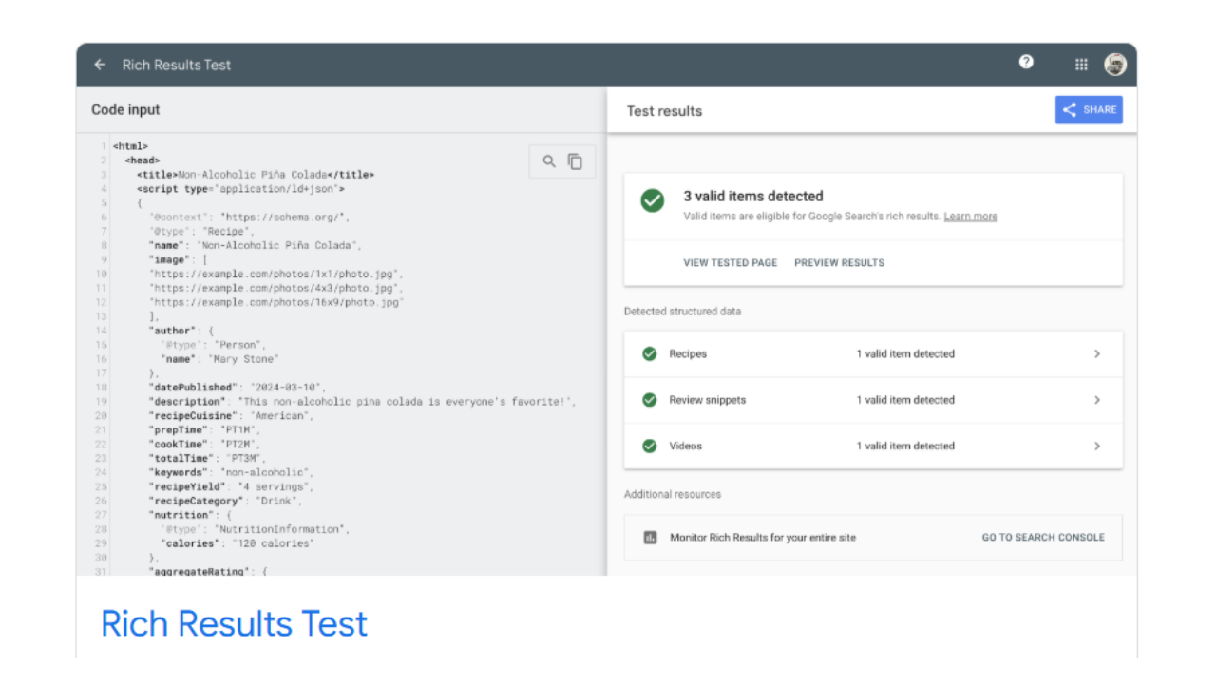The height and width of the screenshot is (684, 1216).
Task: Click the recipeCategory code line
Action: tap(225, 501)
